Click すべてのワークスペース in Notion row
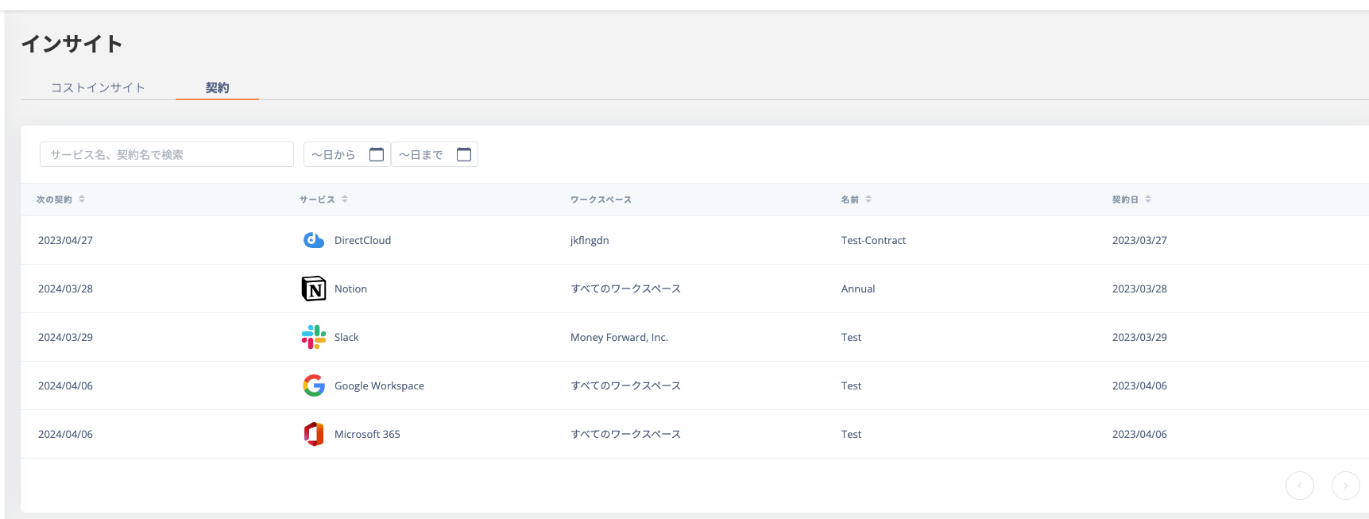 click(625, 289)
